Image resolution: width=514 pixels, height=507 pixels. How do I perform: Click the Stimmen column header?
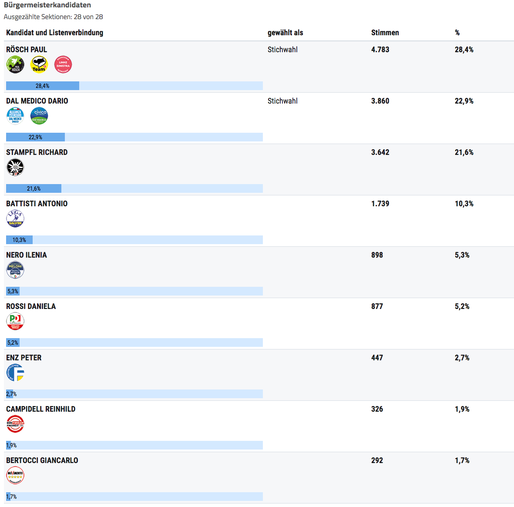pyautogui.click(x=385, y=33)
